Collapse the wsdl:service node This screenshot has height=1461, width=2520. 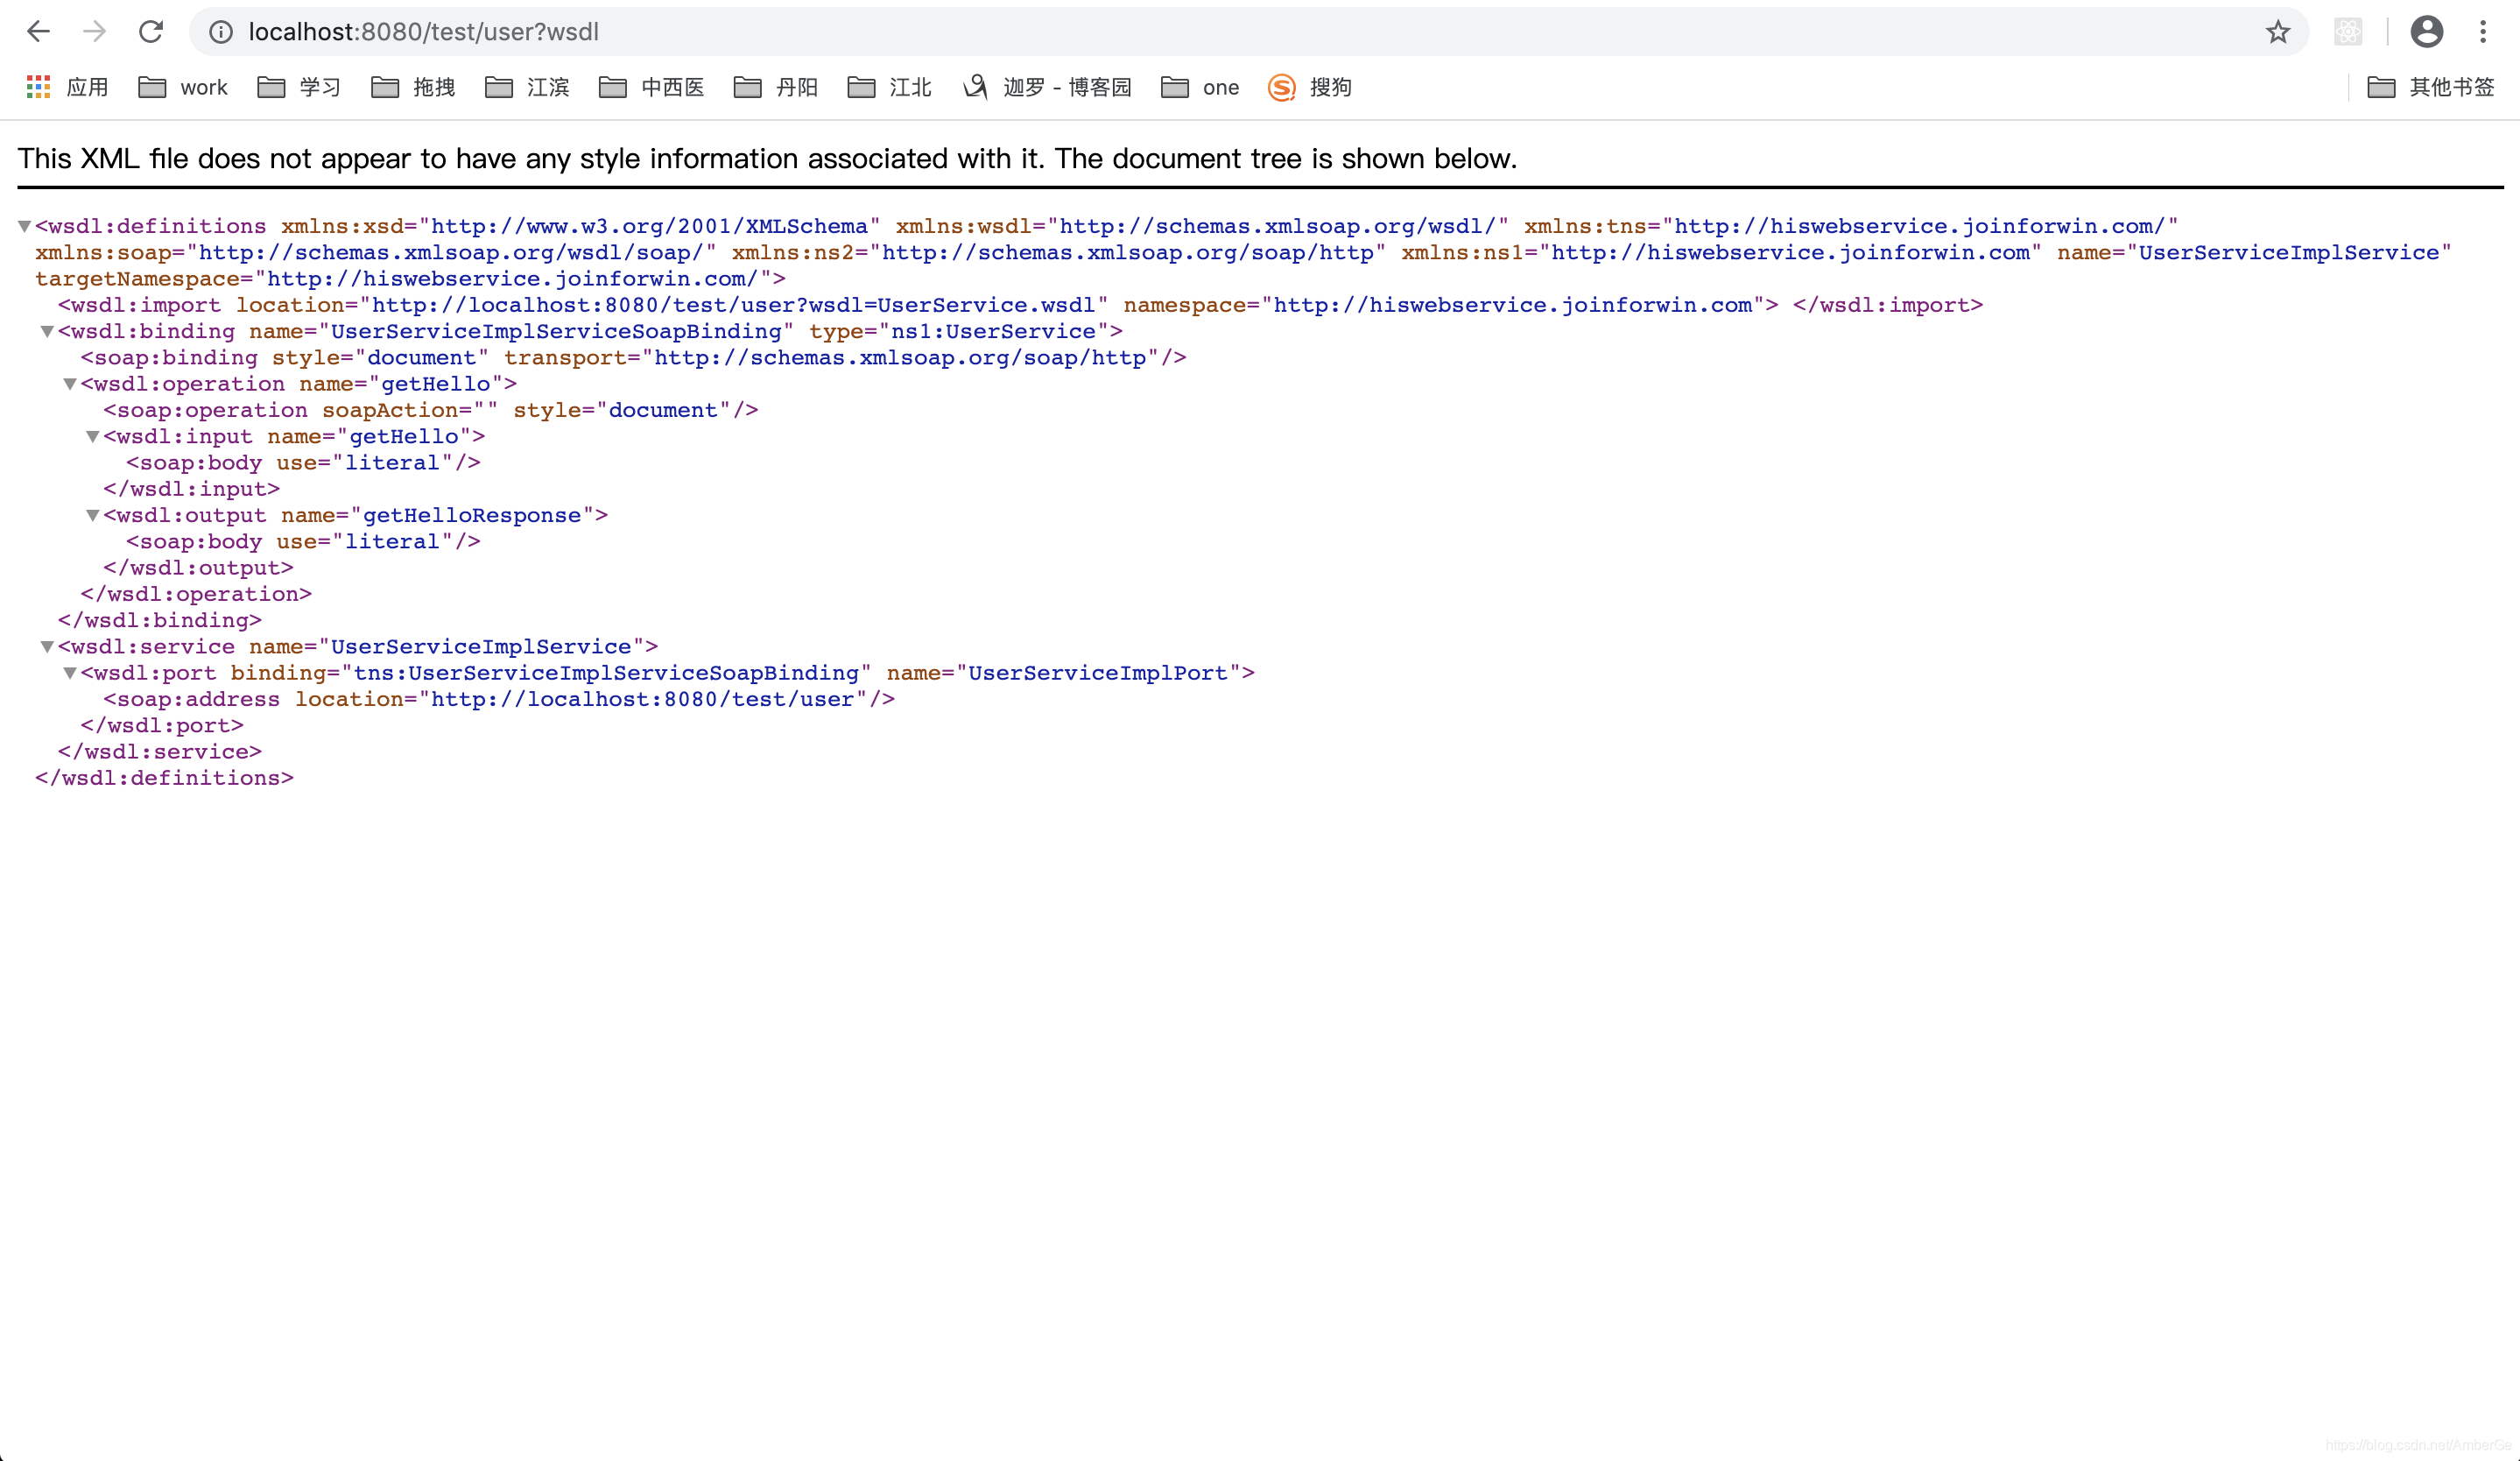pos(47,647)
